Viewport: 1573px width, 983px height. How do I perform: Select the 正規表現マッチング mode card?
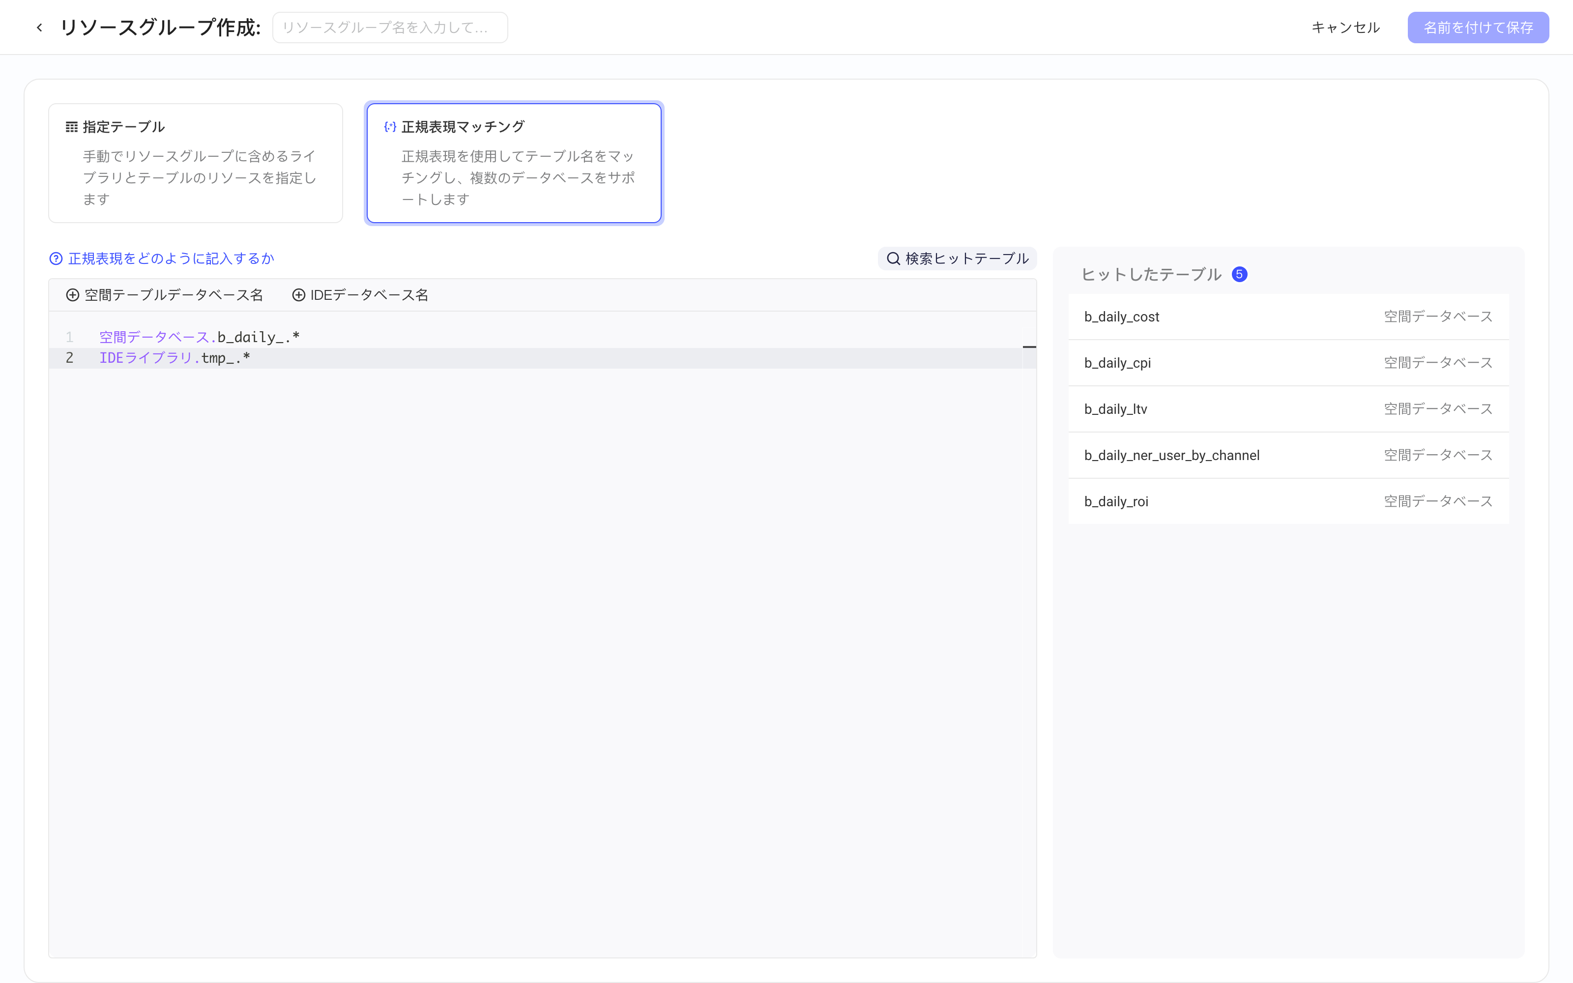point(514,163)
